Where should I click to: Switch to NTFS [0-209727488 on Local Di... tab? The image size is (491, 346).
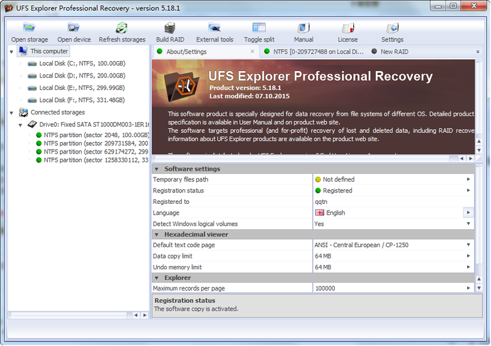coord(313,52)
